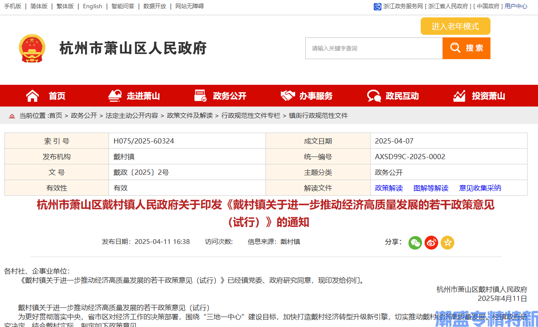Click the chart icon beside 投资萧山
This screenshot has width=538, height=327.
pyautogui.click(x=460, y=96)
